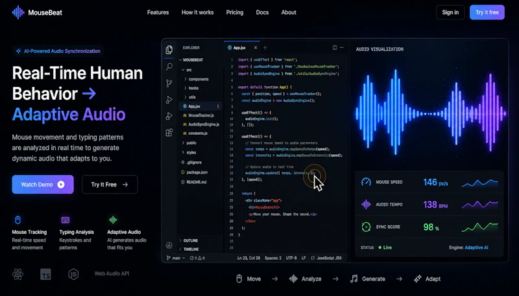Click the Live status indicator
Viewport: 519px width, 296px height.
385,247
